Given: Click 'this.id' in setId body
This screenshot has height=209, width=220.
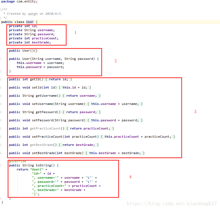Looking at the screenshot, I should click(69, 87).
